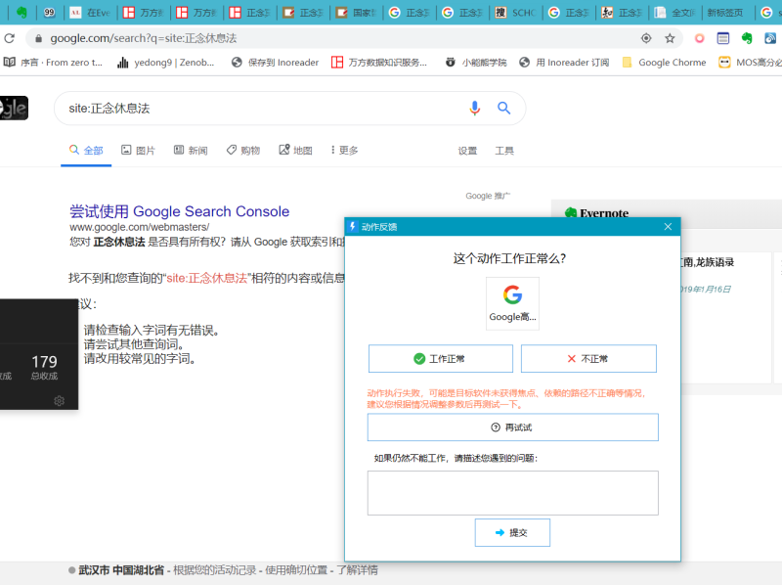Switch to the 新标签页 tab
The height and width of the screenshot is (585, 782).
[x=725, y=13]
